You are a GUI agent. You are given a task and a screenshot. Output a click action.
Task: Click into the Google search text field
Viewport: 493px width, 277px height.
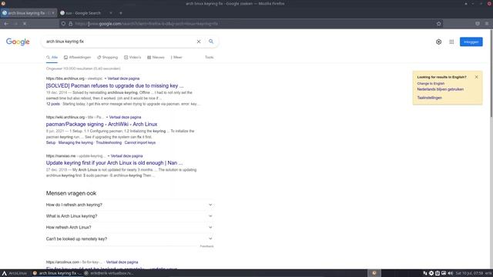point(119,42)
